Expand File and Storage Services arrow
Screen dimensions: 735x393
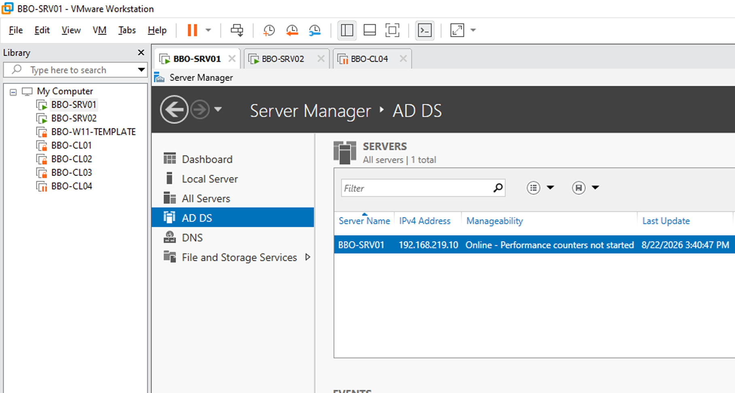pyautogui.click(x=308, y=257)
